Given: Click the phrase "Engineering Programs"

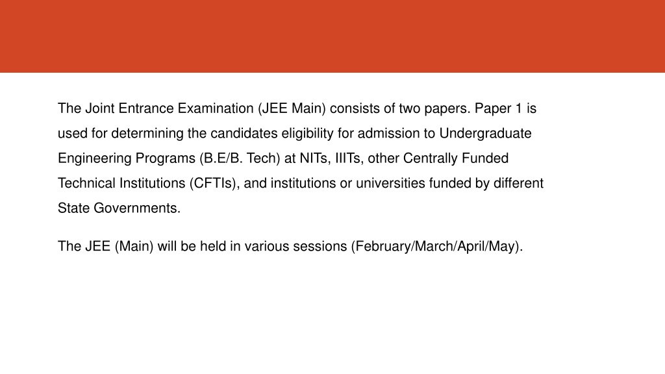Looking at the screenshot, I should [127, 158].
